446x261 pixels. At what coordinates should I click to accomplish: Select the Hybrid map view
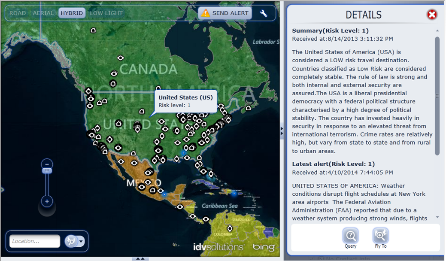pyautogui.click(x=72, y=13)
